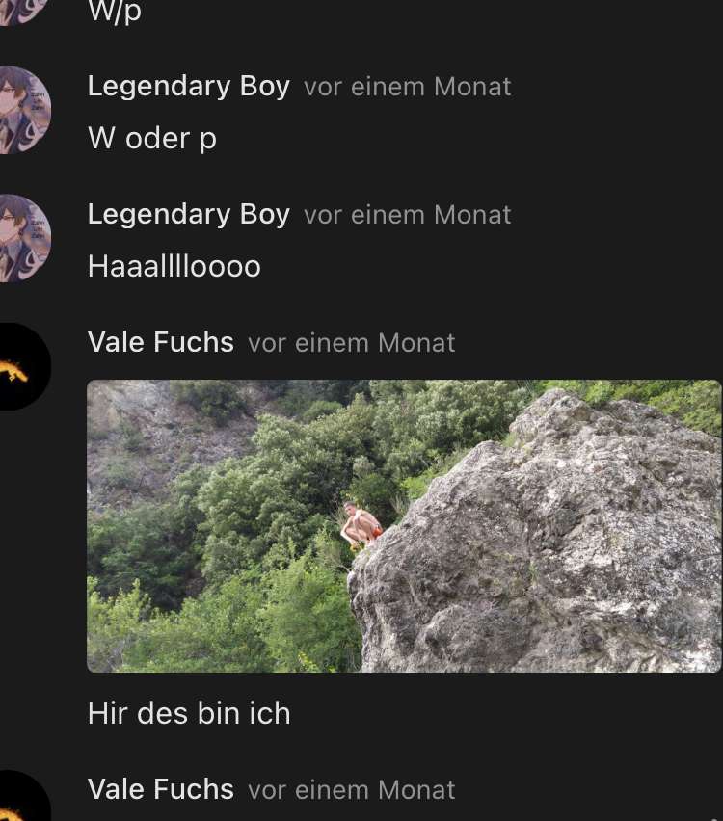Click 'Legendary Boy' name above 'W oder p'
The image size is (723, 821).
(x=189, y=87)
